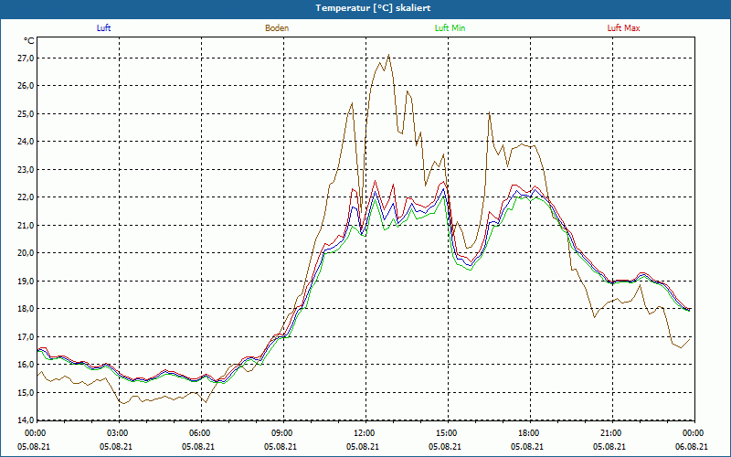Click the 27,0 y-axis value
The height and width of the screenshot is (457, 731).
26,58
